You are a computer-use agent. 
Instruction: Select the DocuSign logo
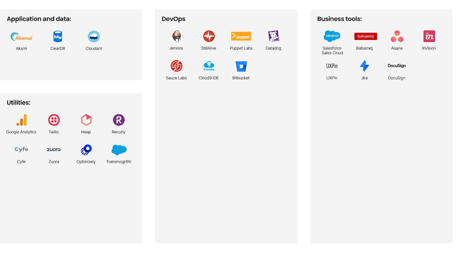(x=396, y=66)
